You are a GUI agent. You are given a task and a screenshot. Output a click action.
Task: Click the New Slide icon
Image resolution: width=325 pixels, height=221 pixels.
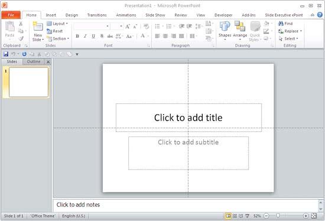pos(38,27)
